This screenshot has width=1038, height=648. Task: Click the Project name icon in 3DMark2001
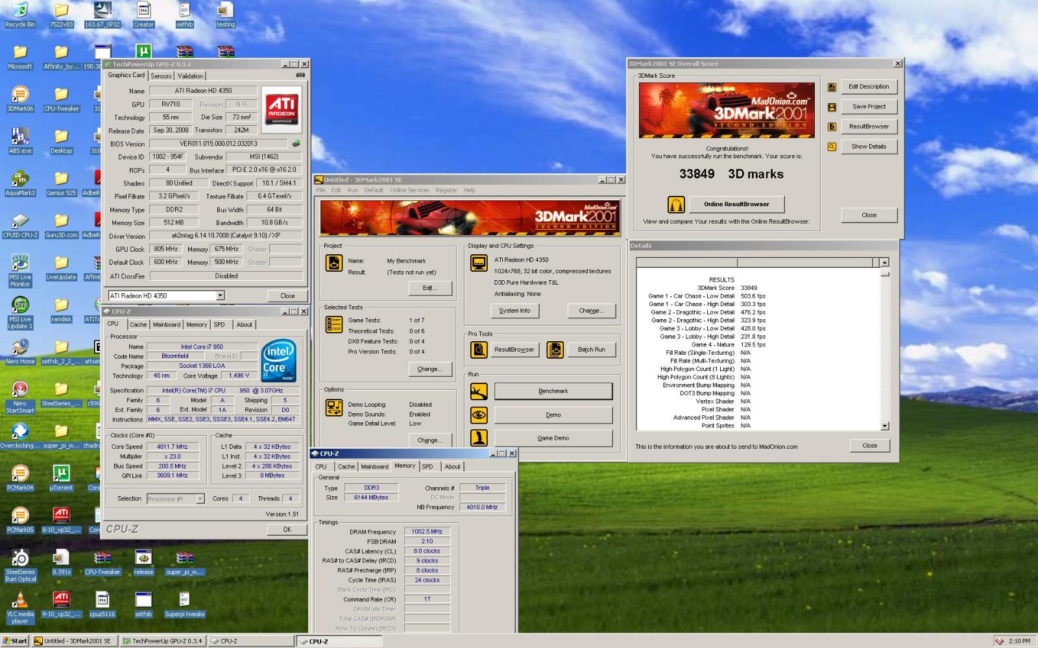pyautogui.click(x=334, y=263)
